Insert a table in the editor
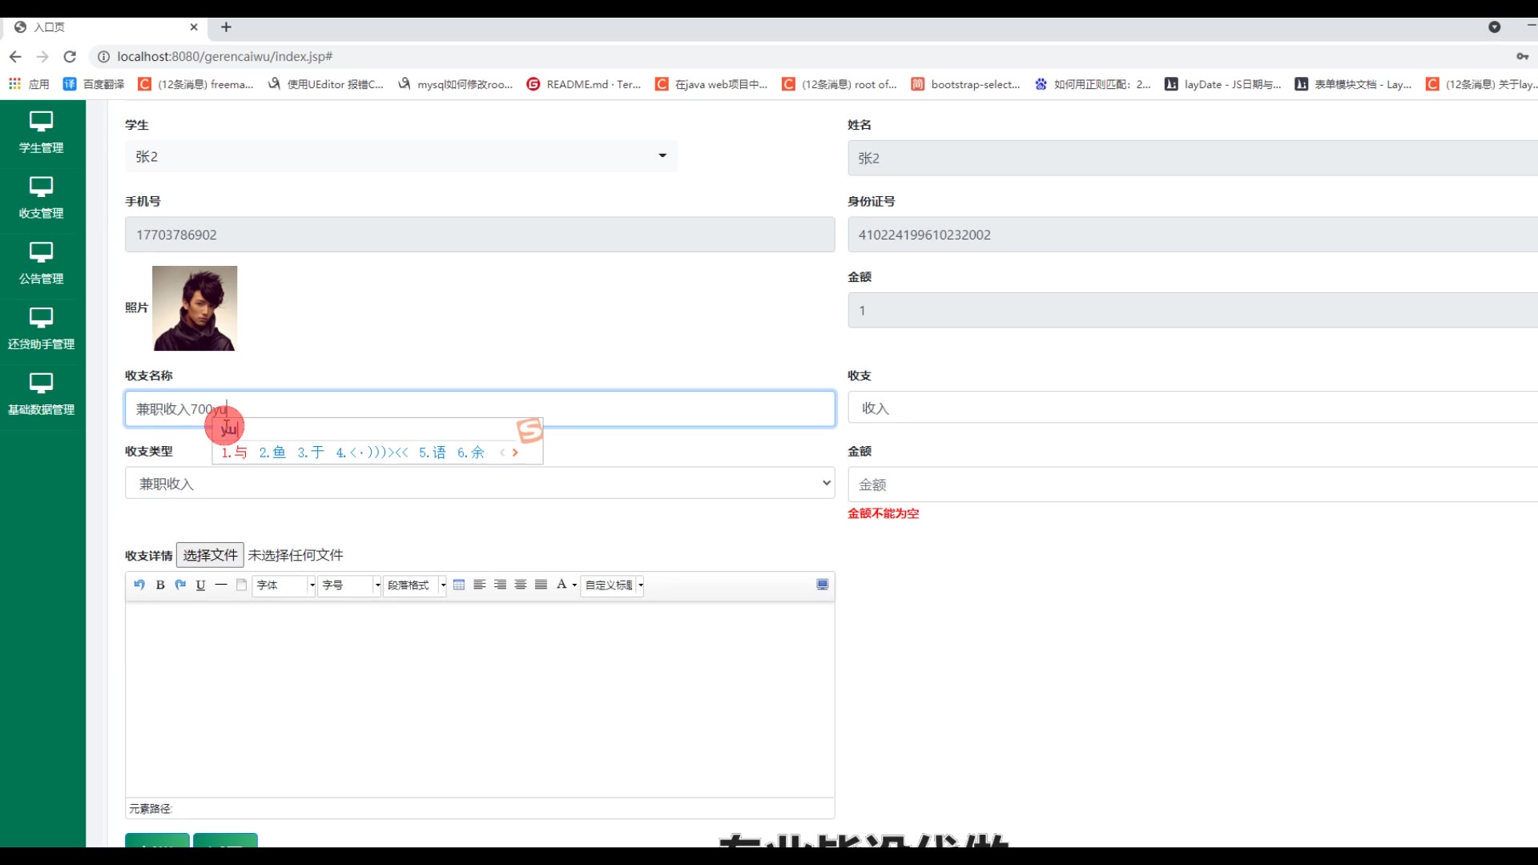 [459, 585]
